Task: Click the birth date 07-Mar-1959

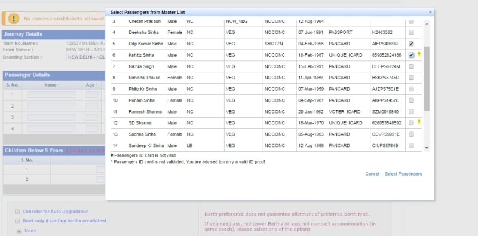Action: pos(311,89)
